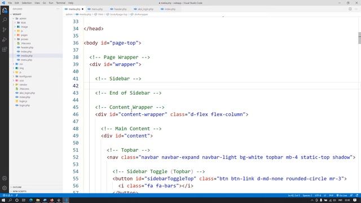Screen dimensions: 361x203
Task: Click the PHP language mode indicator
Action: tap(331, 196)
